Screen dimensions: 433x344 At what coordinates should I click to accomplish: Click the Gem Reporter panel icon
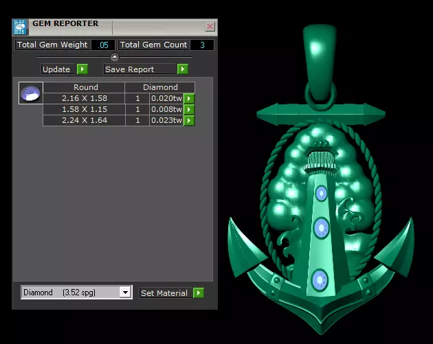pyautogui.click(x=20, y=27)
